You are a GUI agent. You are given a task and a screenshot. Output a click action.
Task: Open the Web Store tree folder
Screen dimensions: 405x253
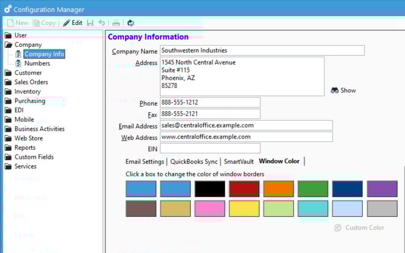pyautogui.click(x=29, y=138)
